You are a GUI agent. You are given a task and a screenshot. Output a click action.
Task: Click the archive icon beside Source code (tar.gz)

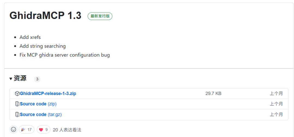17,115
